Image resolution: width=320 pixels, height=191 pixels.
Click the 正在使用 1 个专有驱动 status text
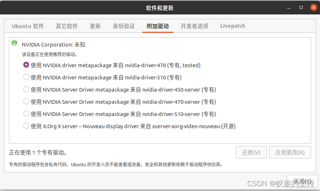tap(38, 153)
